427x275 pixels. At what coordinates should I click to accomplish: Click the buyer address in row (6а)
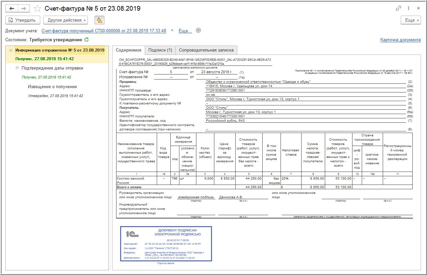pos(241,112)
